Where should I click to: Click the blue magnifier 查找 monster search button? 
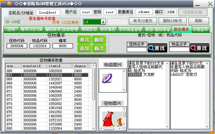click(x=157, y=48)
